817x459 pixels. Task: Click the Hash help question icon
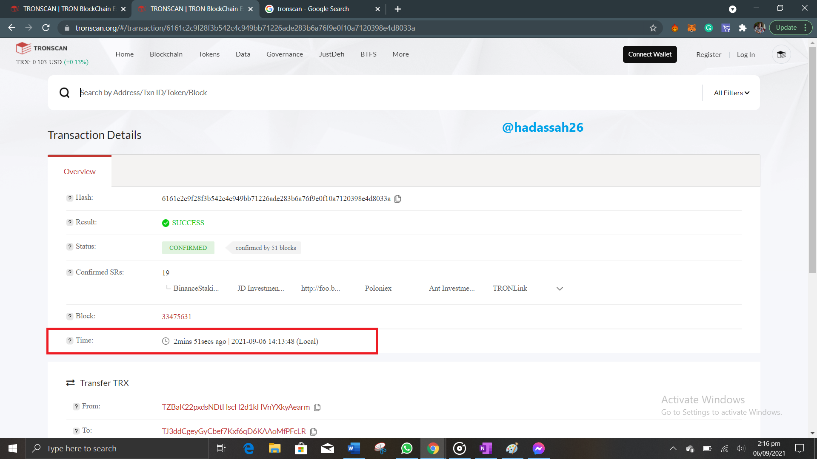click(70, 198)
